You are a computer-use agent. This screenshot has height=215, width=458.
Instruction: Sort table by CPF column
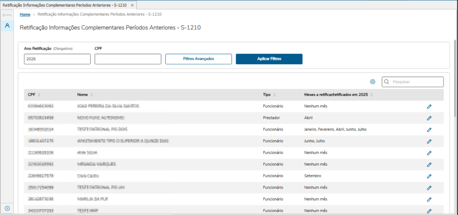coord(39,95)
